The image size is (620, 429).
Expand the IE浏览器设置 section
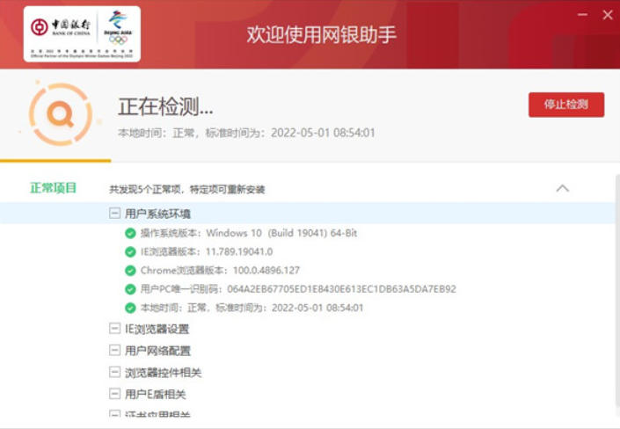point(114,329)
